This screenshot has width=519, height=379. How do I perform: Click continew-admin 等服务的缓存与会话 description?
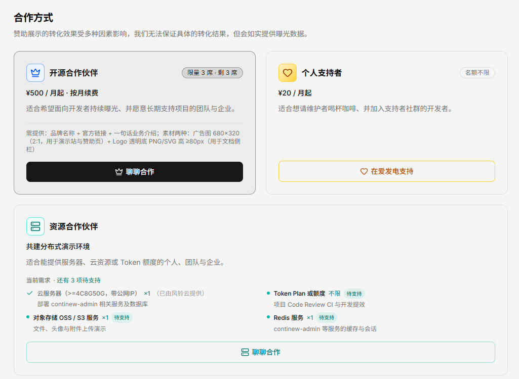tap(325, 329)
